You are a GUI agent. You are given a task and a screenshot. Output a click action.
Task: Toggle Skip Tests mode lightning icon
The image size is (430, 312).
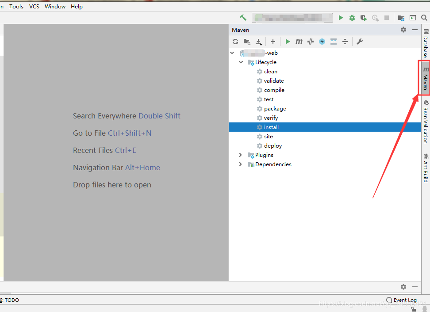[322, 42]
